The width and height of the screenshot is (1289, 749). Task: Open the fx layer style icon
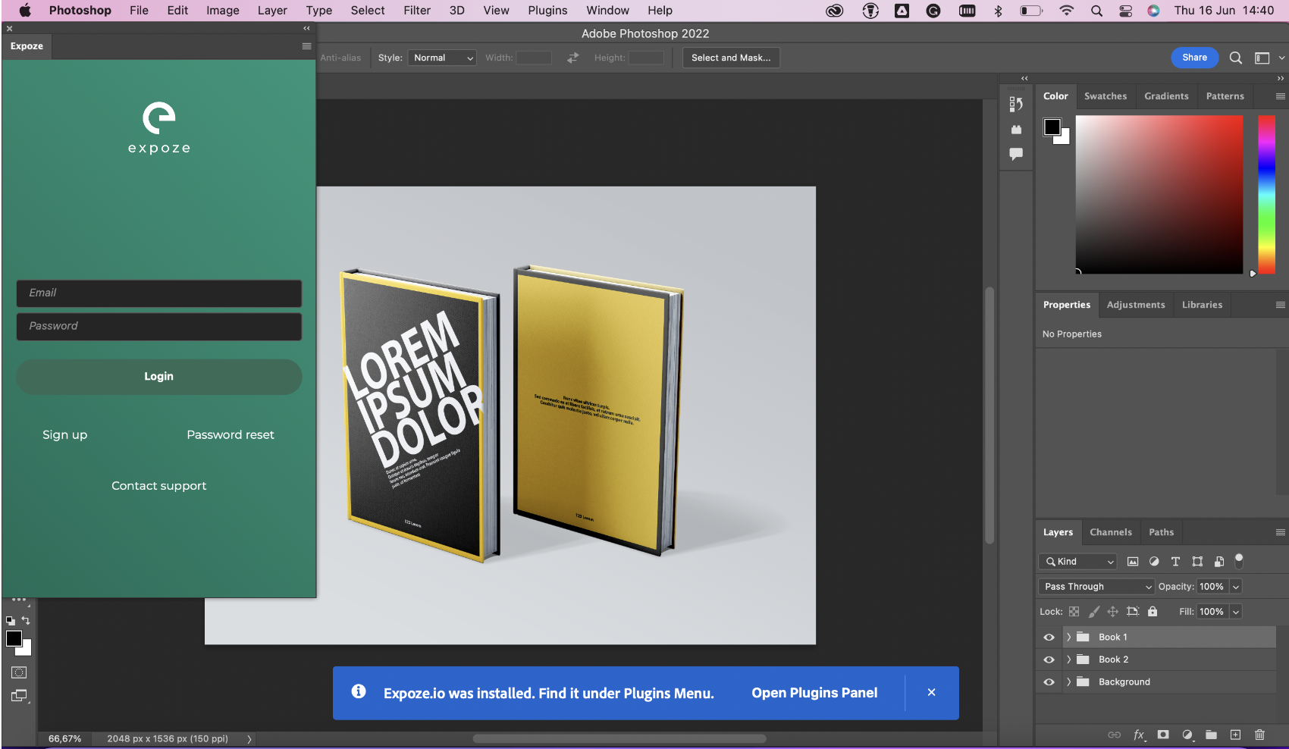pyautogui.click(x=1139, y=735)
